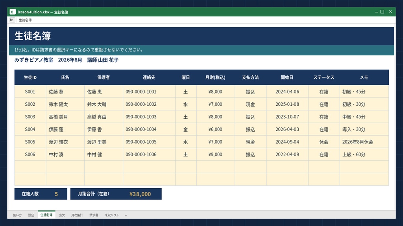This screenshot has height=226, width=403.
Task: Select student name 佐藤 葵
Action: coord(65,92)
